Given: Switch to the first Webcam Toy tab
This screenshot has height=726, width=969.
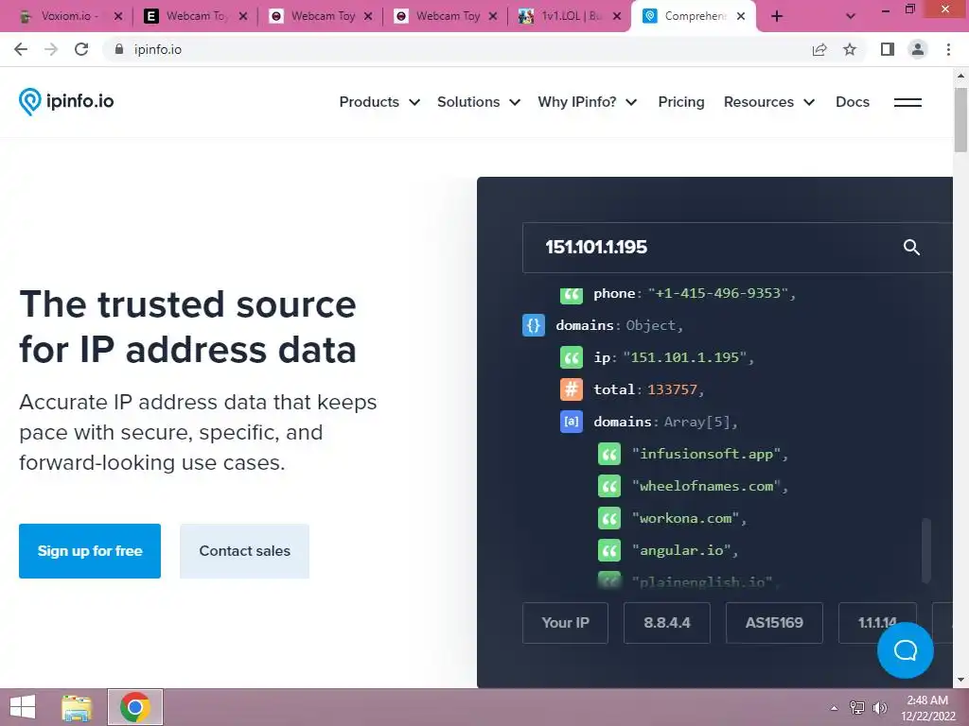Looking at the screenshot, I should (195, 17).
